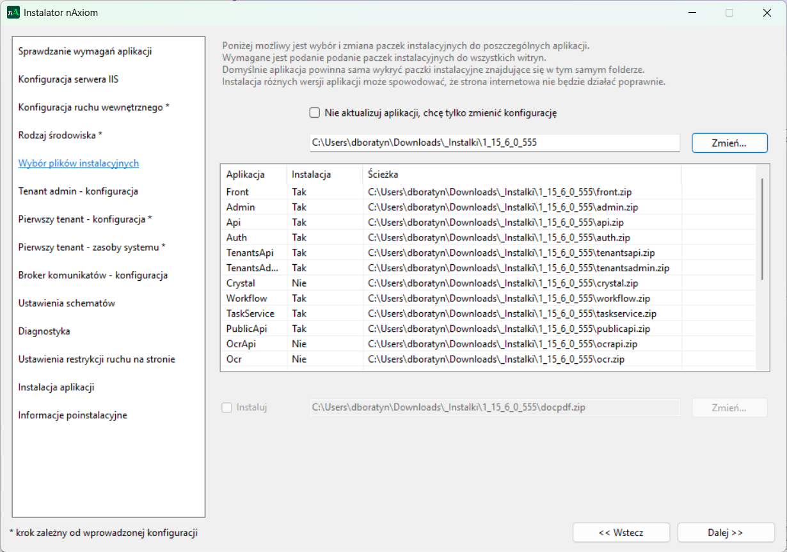
Task: Select 'Diagnostyka' in the sidebar
Action: tap(44, 331)
